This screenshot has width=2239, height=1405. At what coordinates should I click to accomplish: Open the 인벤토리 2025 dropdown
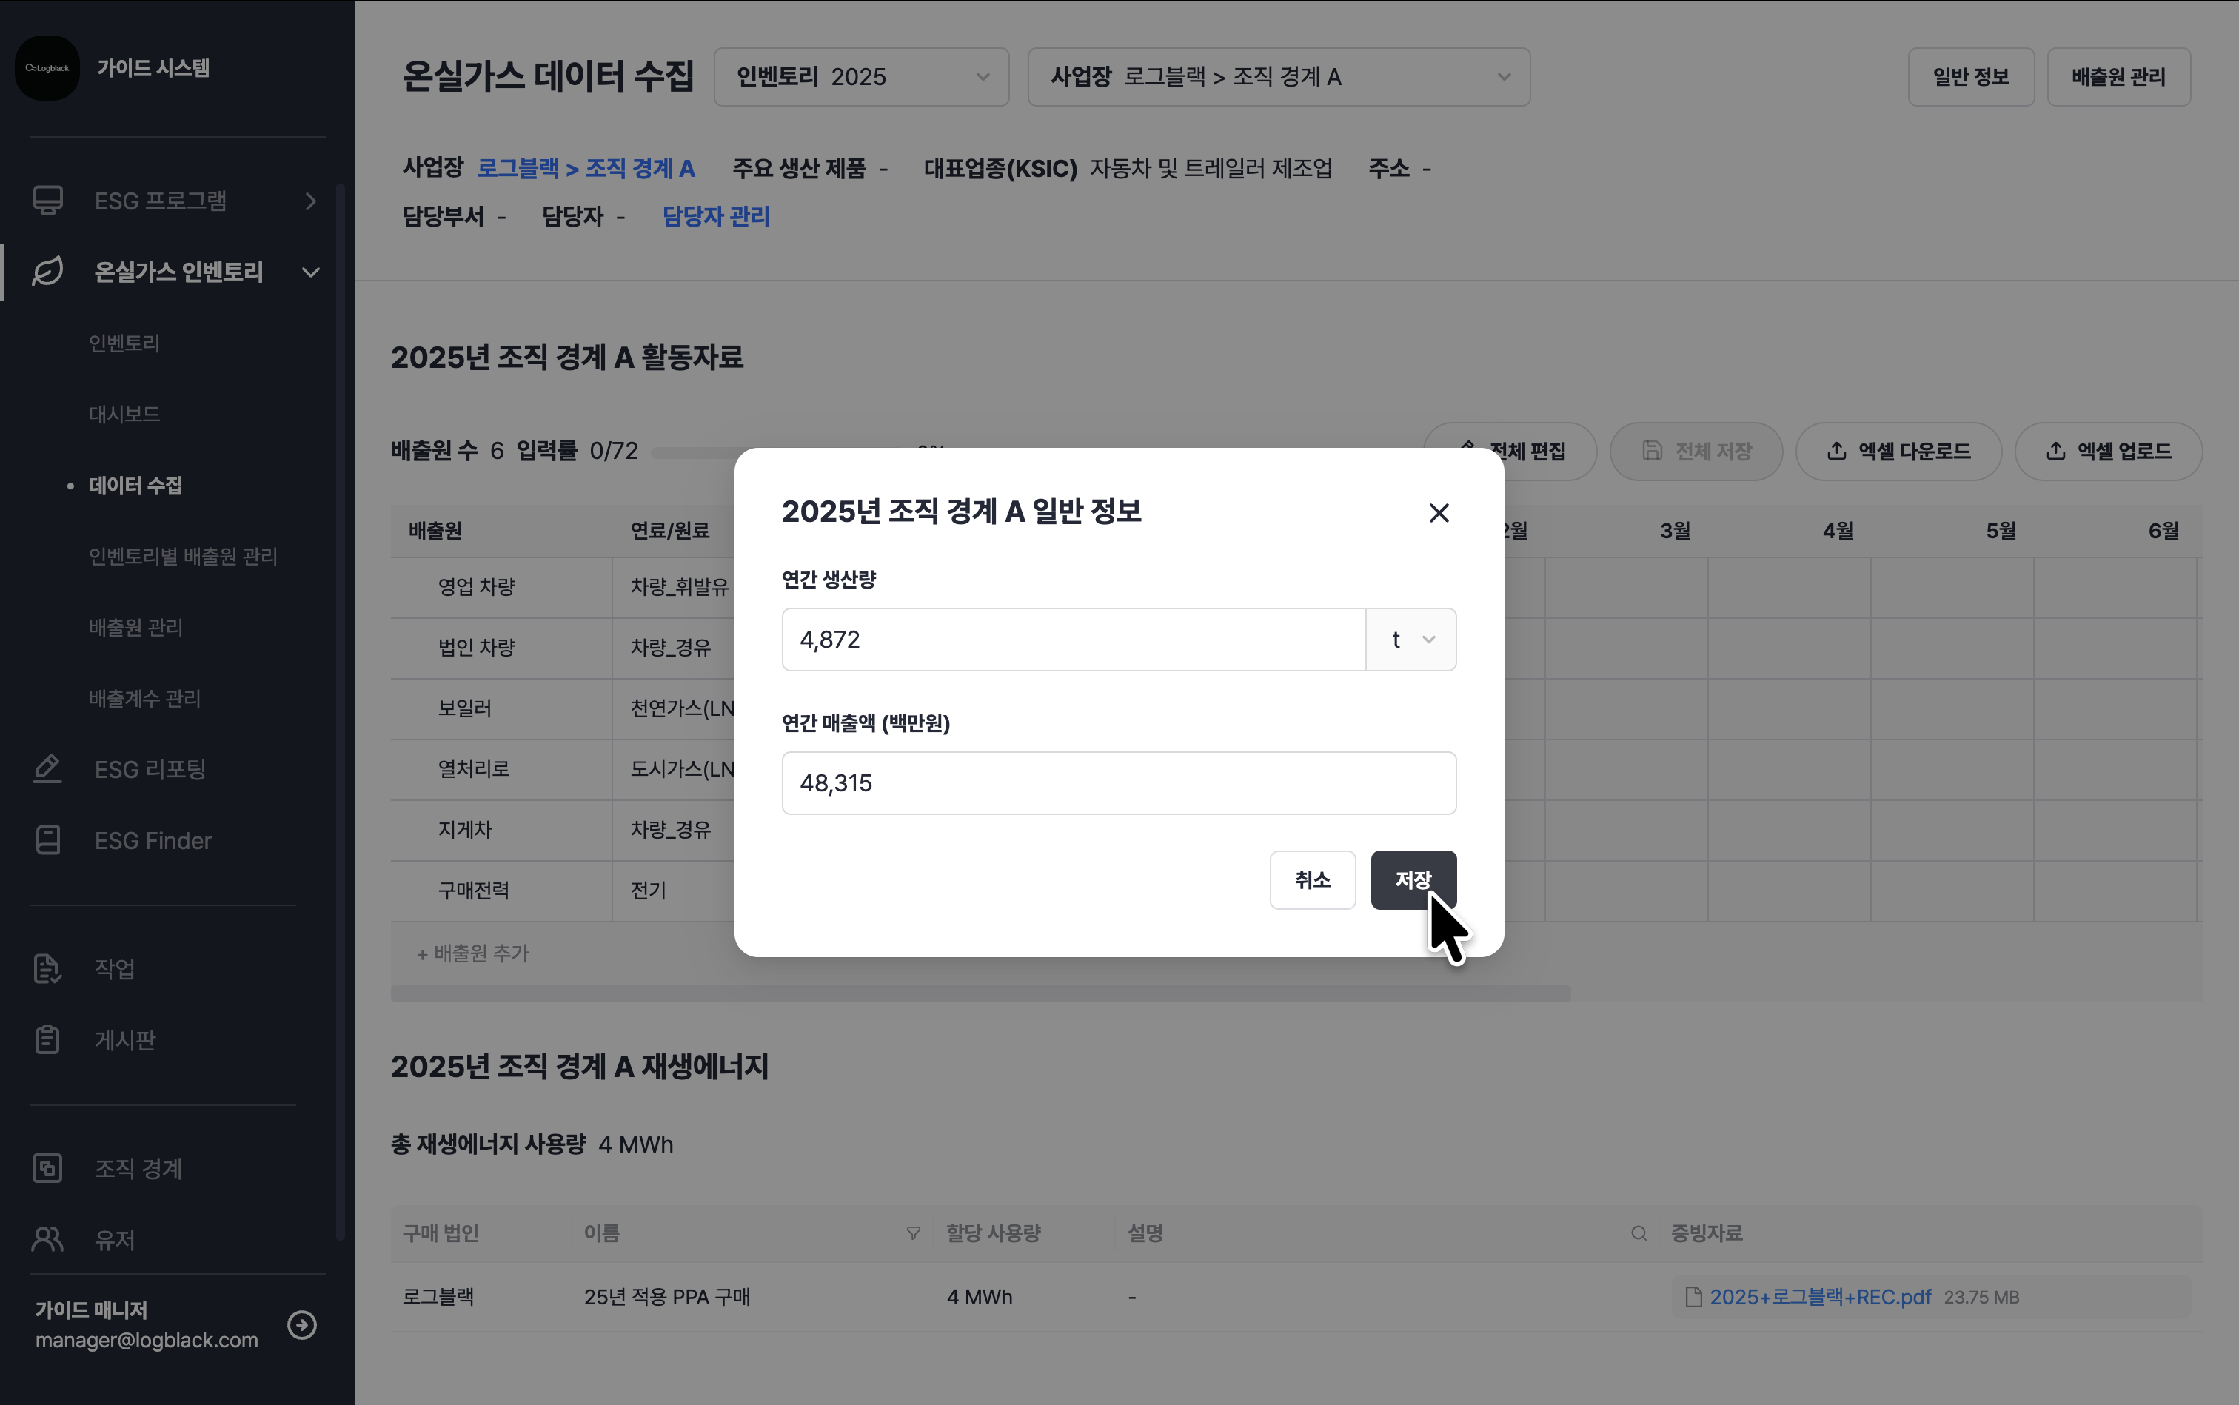[x=860, y=77]
